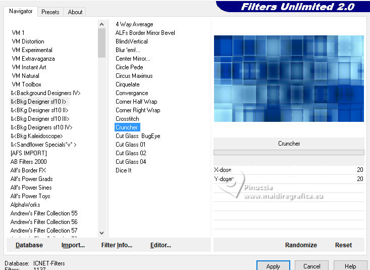Select [AFS IMPORT] category

tap(29, 153)
